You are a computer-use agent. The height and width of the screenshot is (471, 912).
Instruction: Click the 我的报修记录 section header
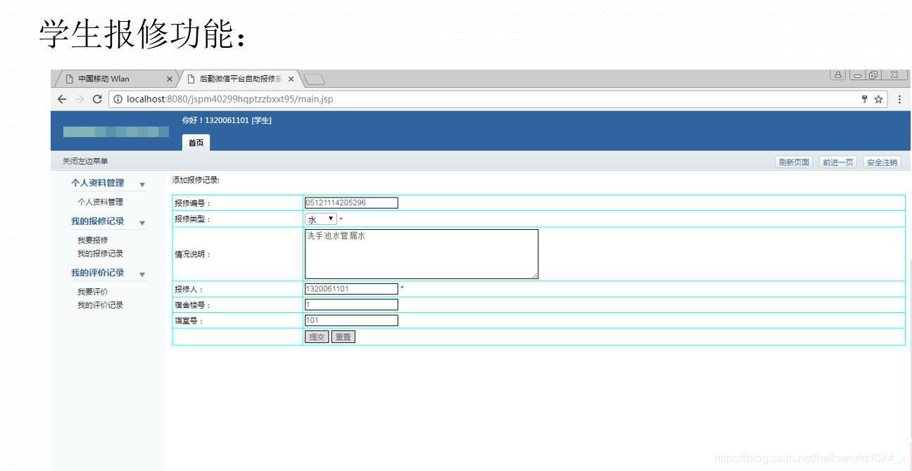(x=98, y=221)
